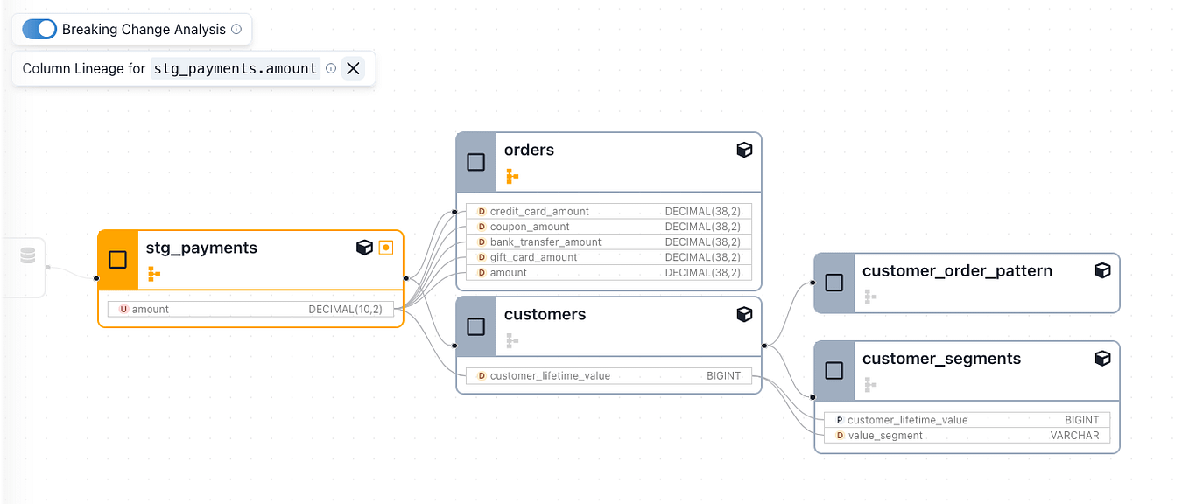
Task: Dismiss the column lineage filter with the X
Action: [354, 68]
